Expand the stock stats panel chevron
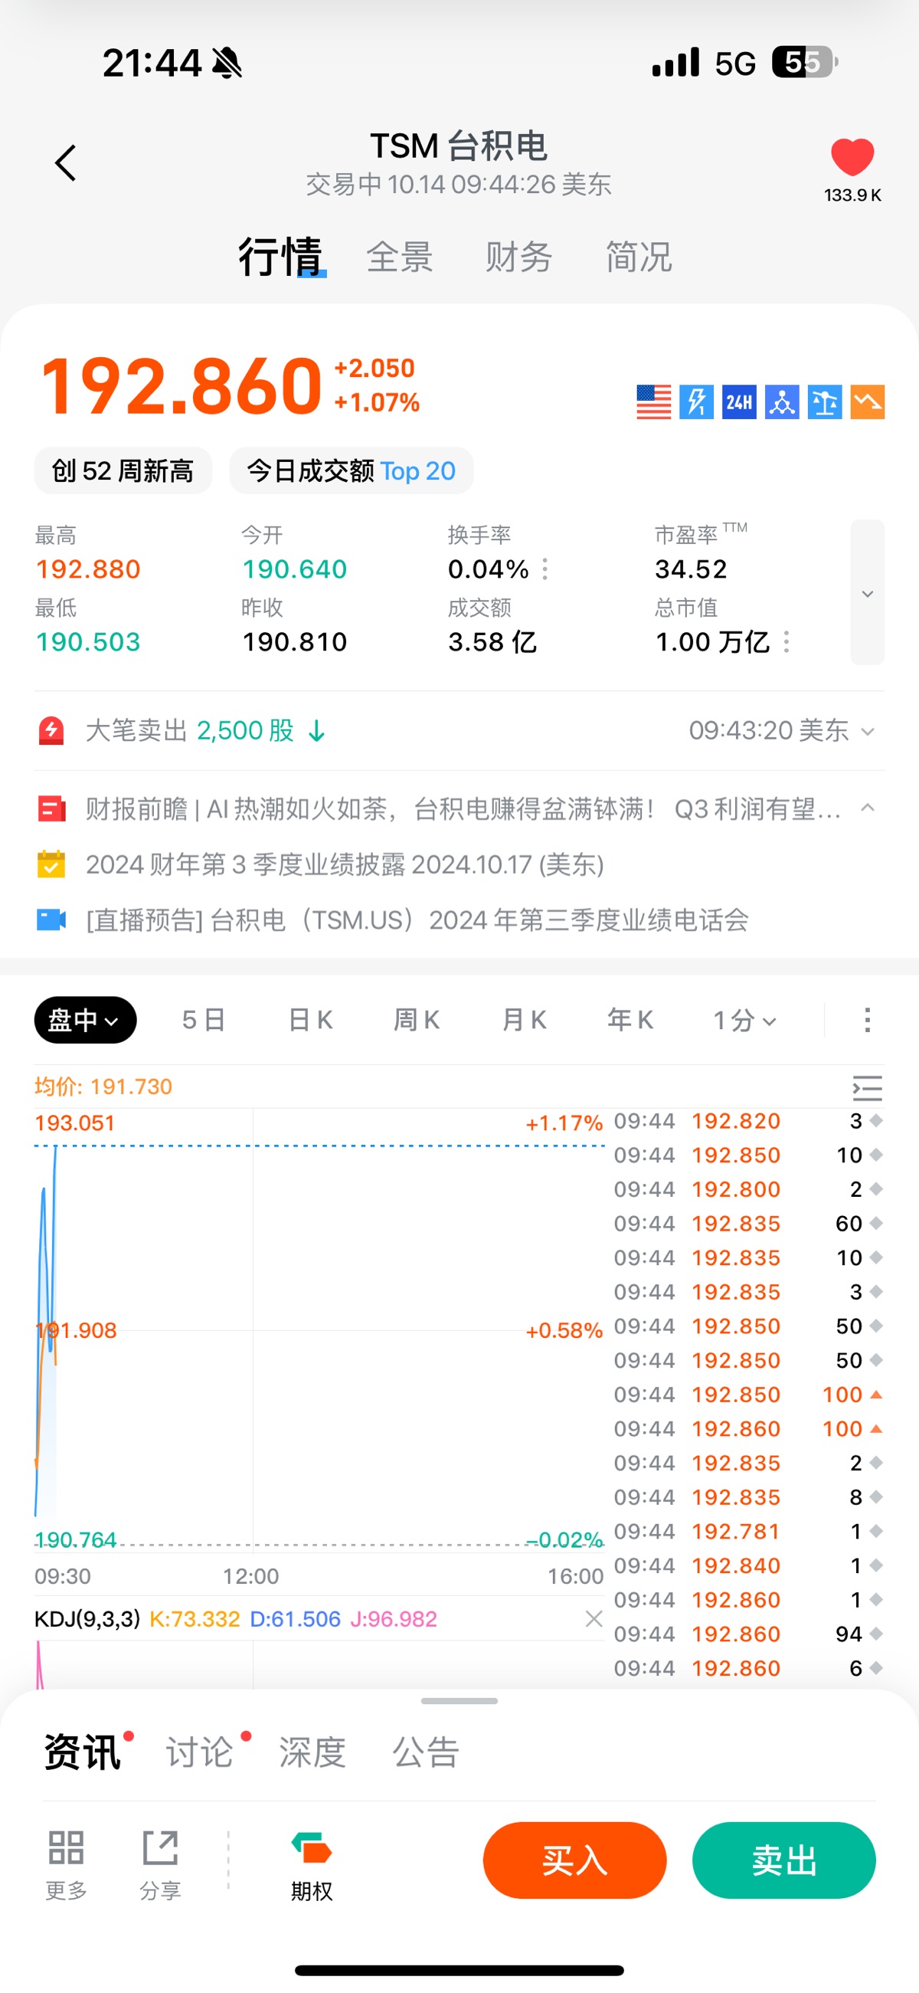 867,592
